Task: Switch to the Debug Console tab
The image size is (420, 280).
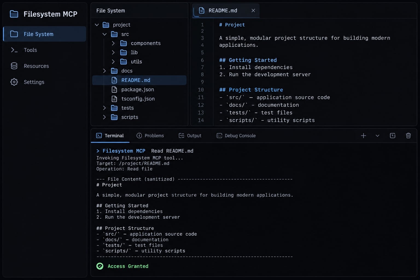Action: [x=236, y=136]
